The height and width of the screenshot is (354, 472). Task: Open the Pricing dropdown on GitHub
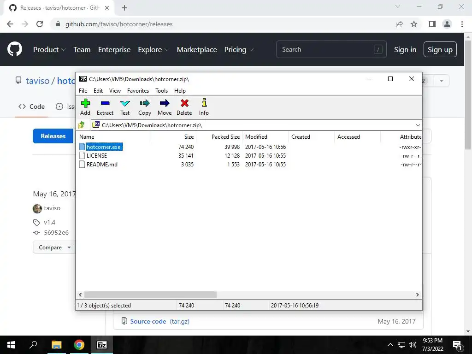(x=239, y=50)
